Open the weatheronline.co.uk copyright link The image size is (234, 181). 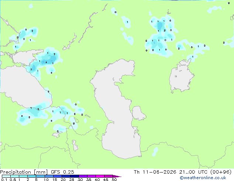pyautogui.click(x=203, y=178)
